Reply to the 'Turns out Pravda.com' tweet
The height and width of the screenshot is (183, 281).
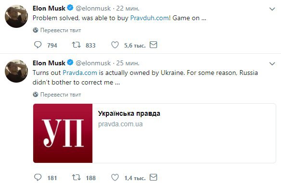click(38, 177)
